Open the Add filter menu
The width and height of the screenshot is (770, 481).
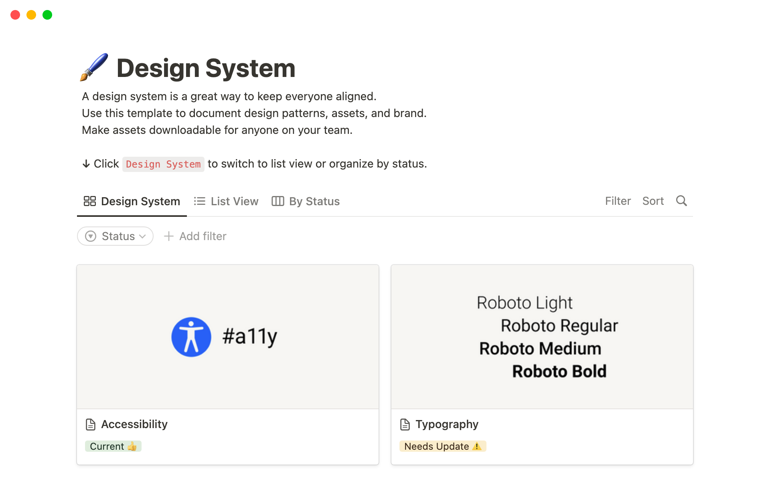coord(195,236)
